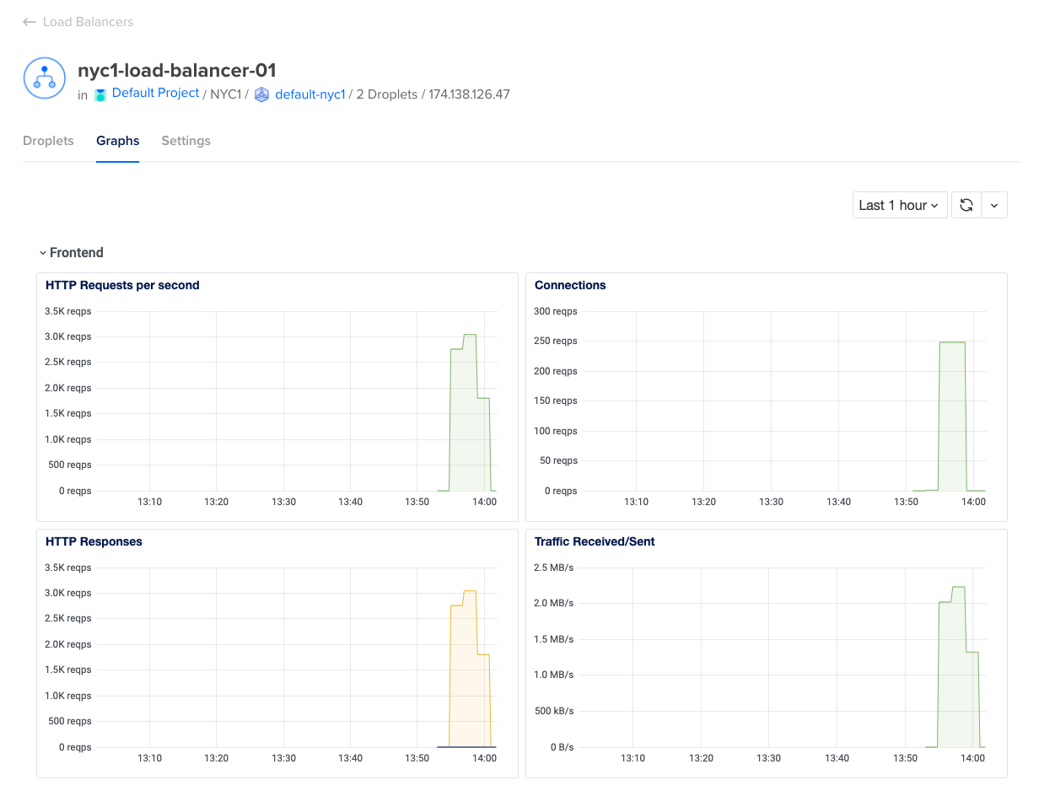This screenshot has width=1055, height=791.
Task: Click the Default Project icon
Action: [x=100, y=94]
